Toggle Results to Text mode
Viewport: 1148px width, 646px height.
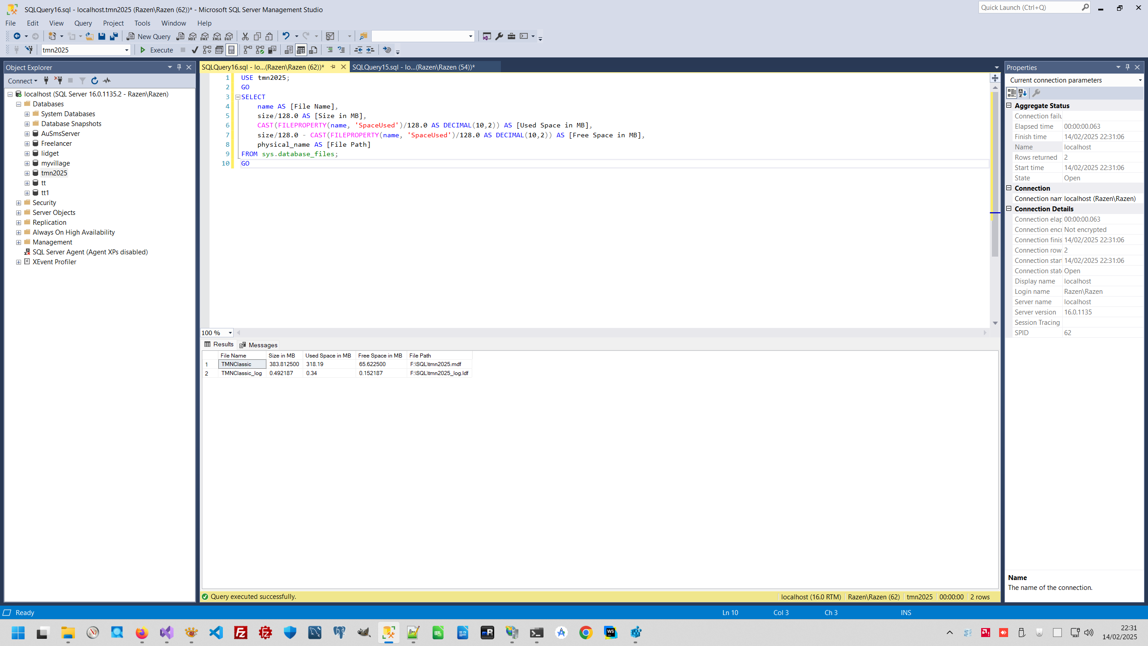pyautogui.click(x=289, y=50)
